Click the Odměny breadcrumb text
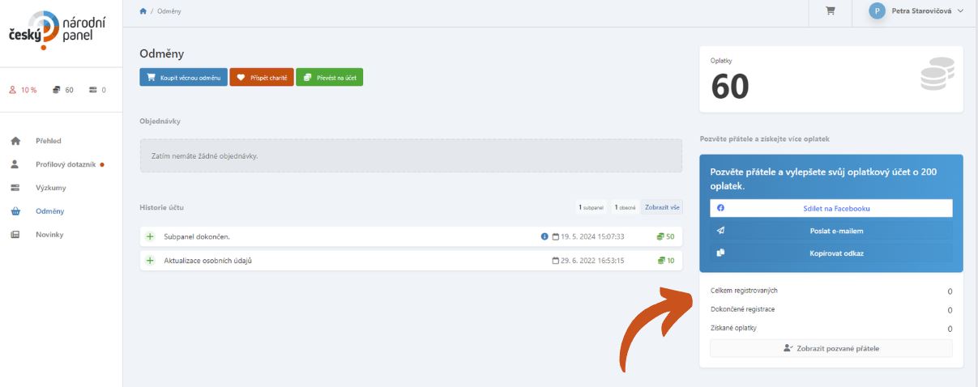 [169, 11]
